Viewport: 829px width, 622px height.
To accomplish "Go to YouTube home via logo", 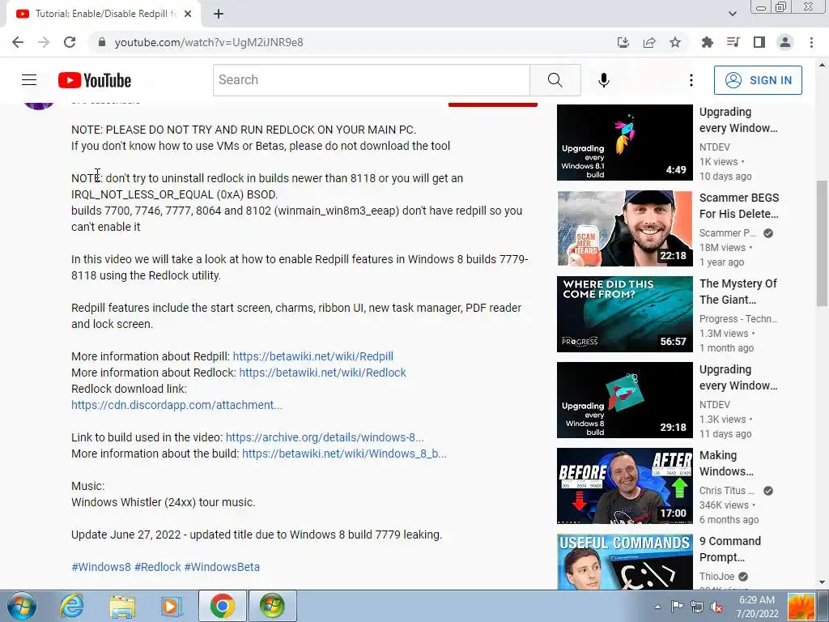I will (95, 80).
